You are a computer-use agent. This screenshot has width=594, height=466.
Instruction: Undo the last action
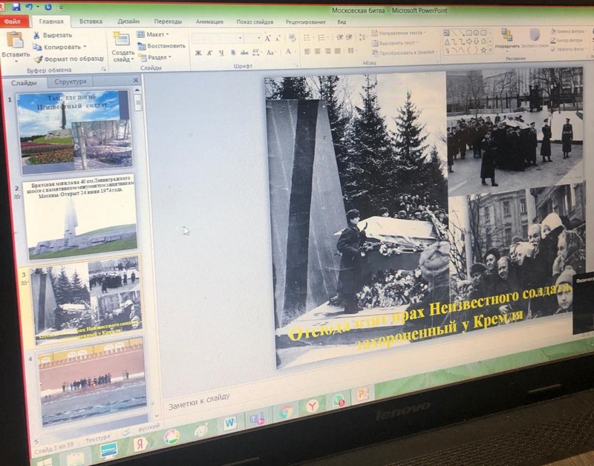click(30, 7)
